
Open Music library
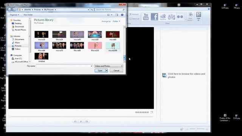point(16,43)
